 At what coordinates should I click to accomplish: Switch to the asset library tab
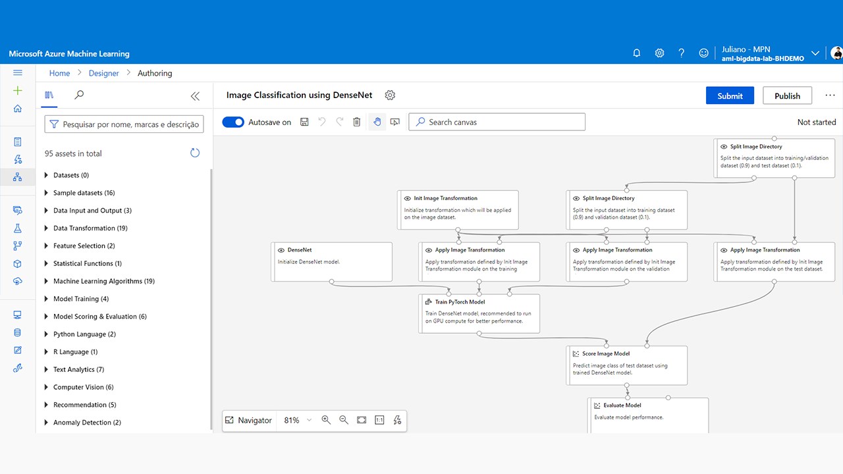(x=49, y=95)
